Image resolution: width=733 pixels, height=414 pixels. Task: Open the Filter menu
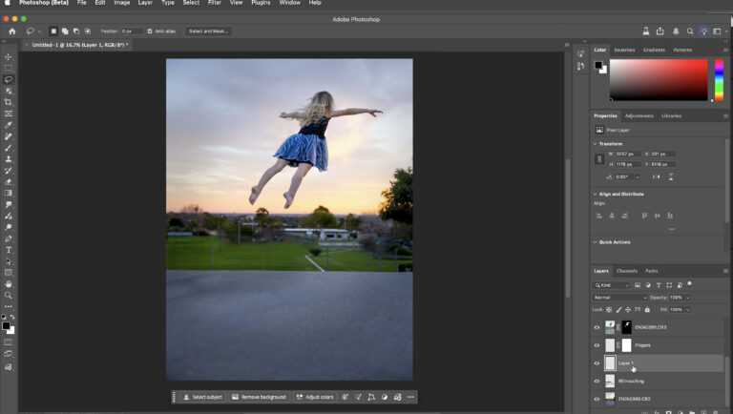click(215, 3)
